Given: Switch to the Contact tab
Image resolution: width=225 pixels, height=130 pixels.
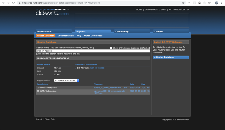Looking at the screenshot, I should 171,31.
